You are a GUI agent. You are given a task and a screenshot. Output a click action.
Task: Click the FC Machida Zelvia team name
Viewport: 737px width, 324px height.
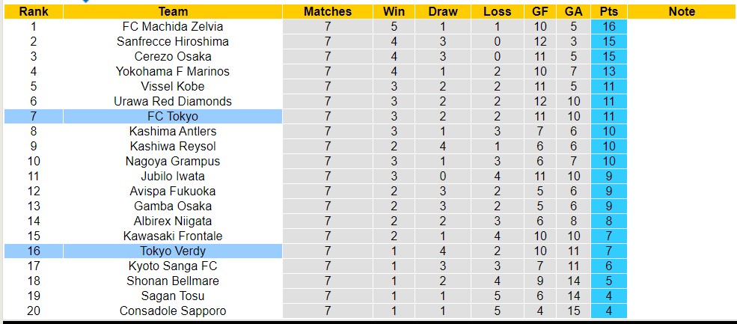click(173, 26)
